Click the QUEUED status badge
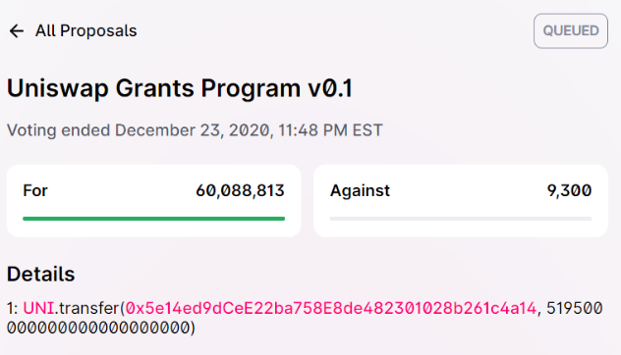This screenshot has height=355, width=621. pos(571,30)
